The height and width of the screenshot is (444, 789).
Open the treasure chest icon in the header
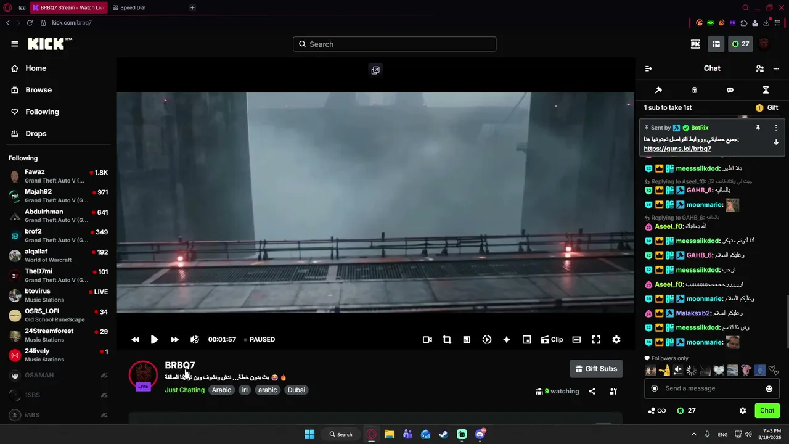tap(716, 44)
